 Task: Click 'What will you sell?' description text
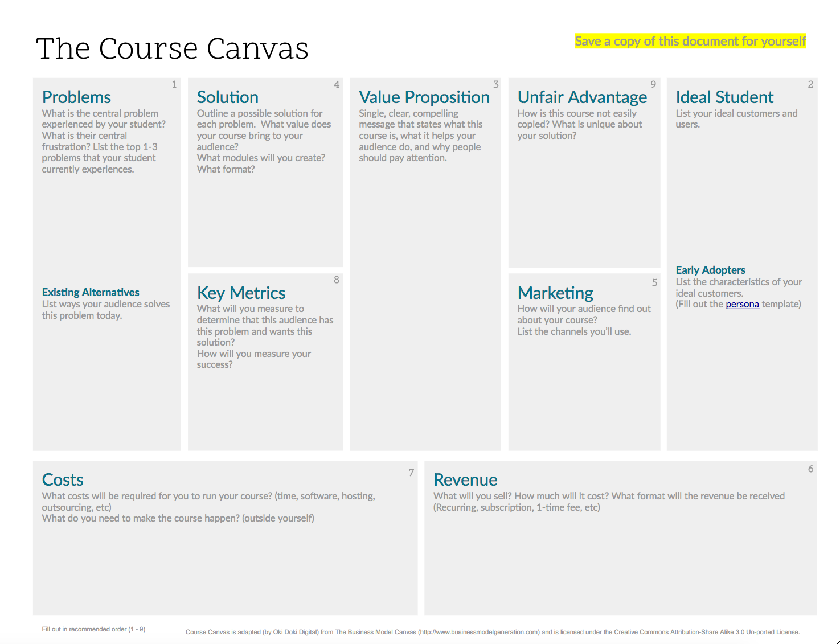pos(609,502)
